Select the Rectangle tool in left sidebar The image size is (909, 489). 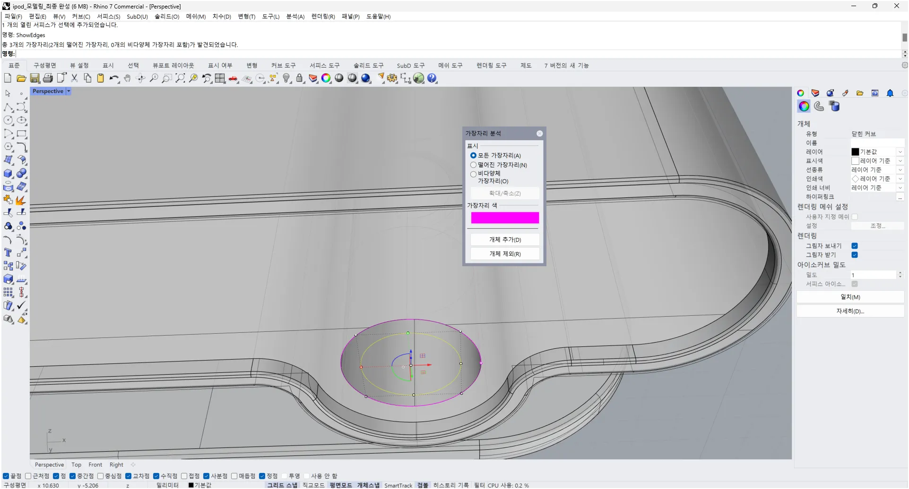pyautogui.click(x=22, y=134)
